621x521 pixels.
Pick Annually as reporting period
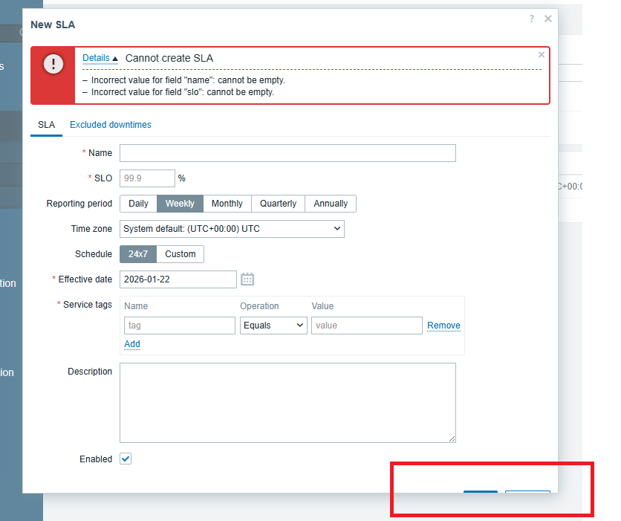331,204
